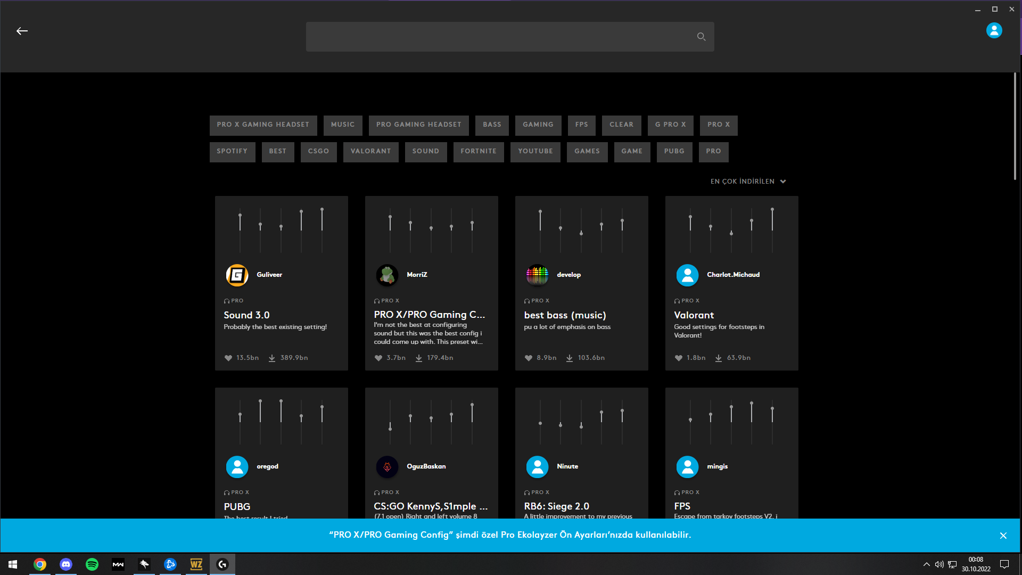Open Spotify from the taskbar
This screenshot has width=1022, height=575.
(x=92, y=564)
